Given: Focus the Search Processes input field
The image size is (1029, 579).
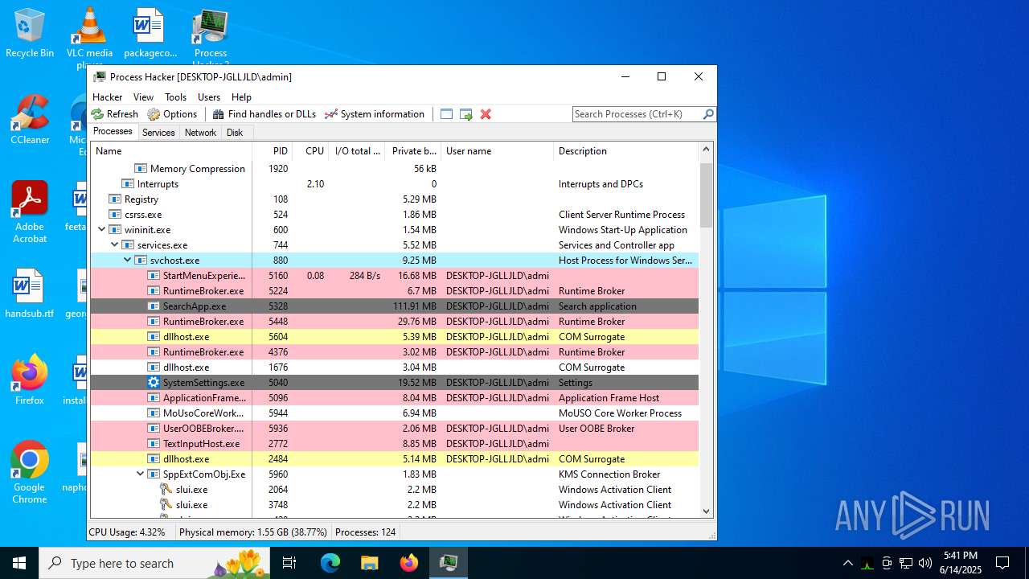Looking at the screenshot, I should point(637,114).
